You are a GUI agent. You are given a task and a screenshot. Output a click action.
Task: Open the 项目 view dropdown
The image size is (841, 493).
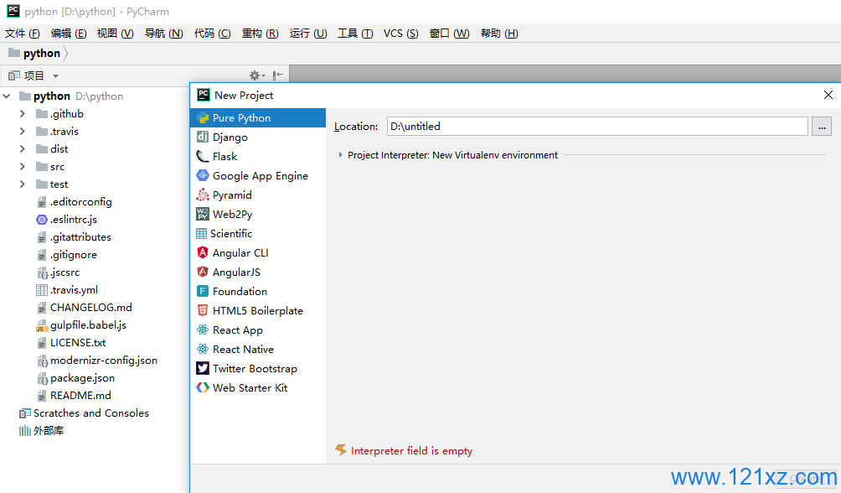(x=55, y=76)
